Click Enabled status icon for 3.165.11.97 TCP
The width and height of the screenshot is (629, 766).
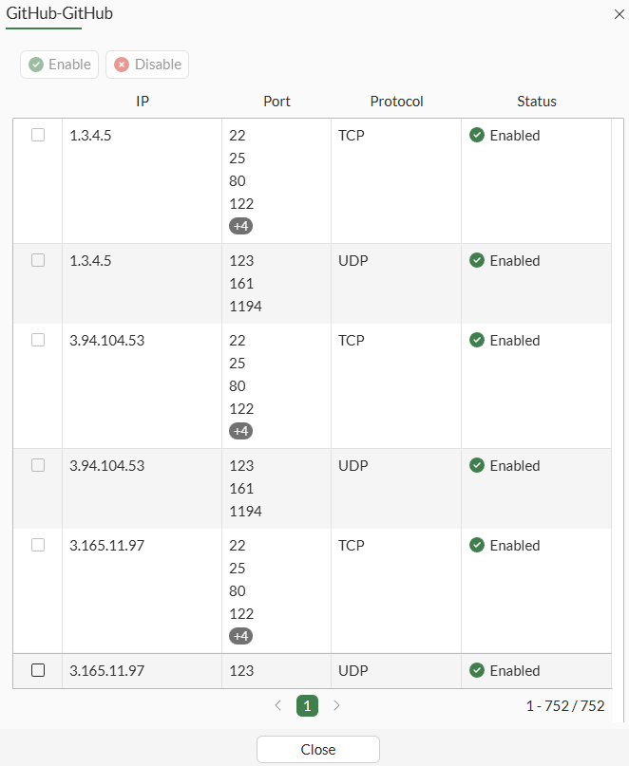[476, 545]
